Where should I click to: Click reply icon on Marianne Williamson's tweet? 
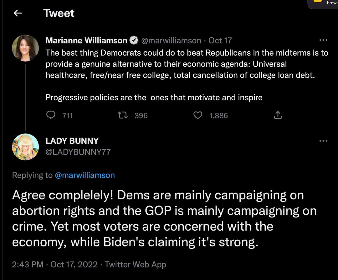click(x=51, y=115)
